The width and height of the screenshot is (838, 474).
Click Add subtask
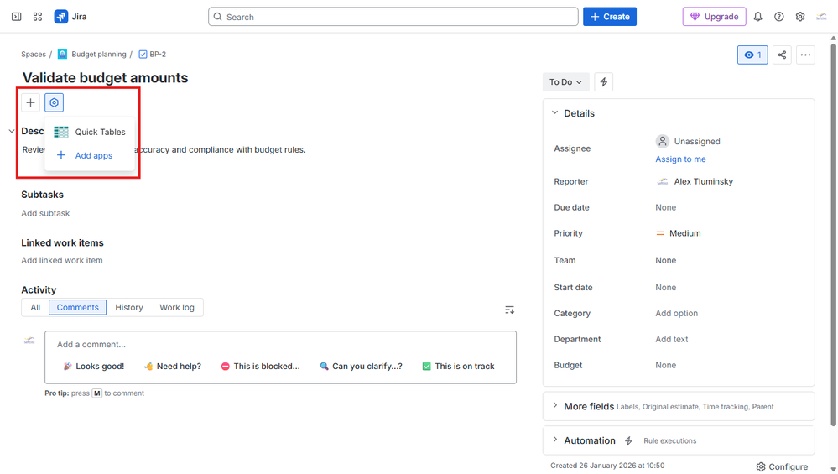tap(45, 213)
